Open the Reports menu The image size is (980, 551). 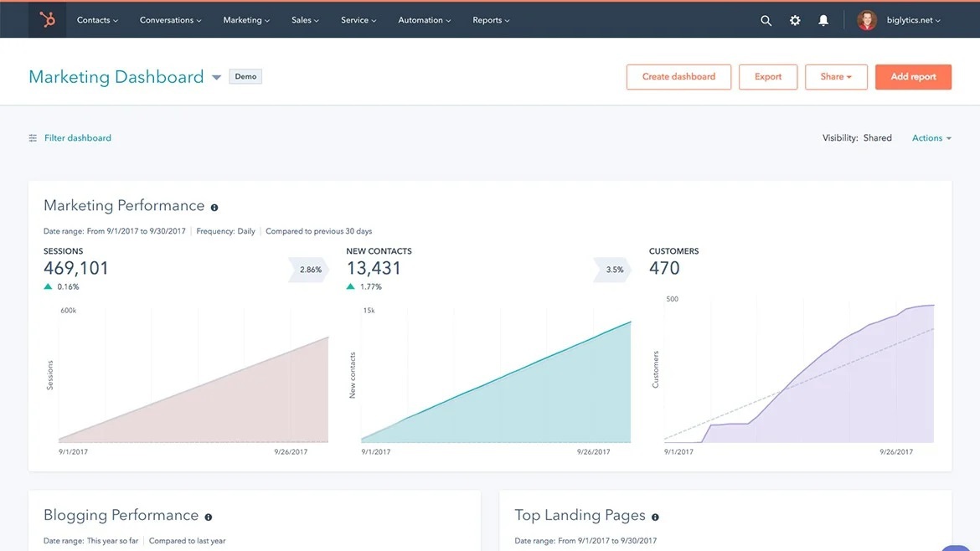pyautogui.click(x=490, y=19)
